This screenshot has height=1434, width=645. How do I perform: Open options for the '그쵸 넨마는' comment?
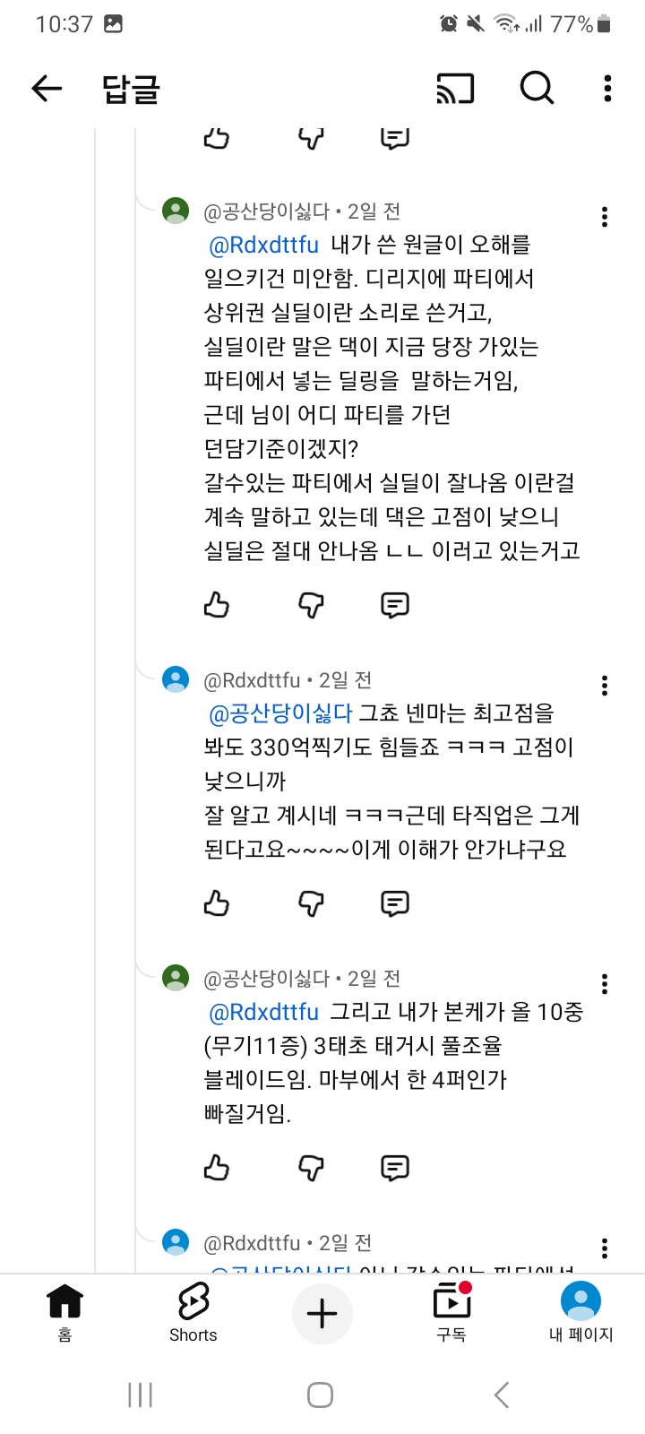click(605, 686)
